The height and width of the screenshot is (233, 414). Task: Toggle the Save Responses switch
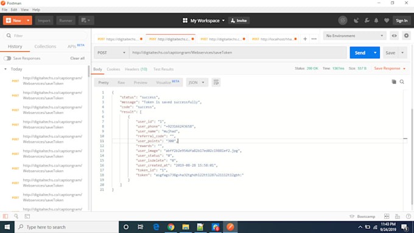coord(7,58)
